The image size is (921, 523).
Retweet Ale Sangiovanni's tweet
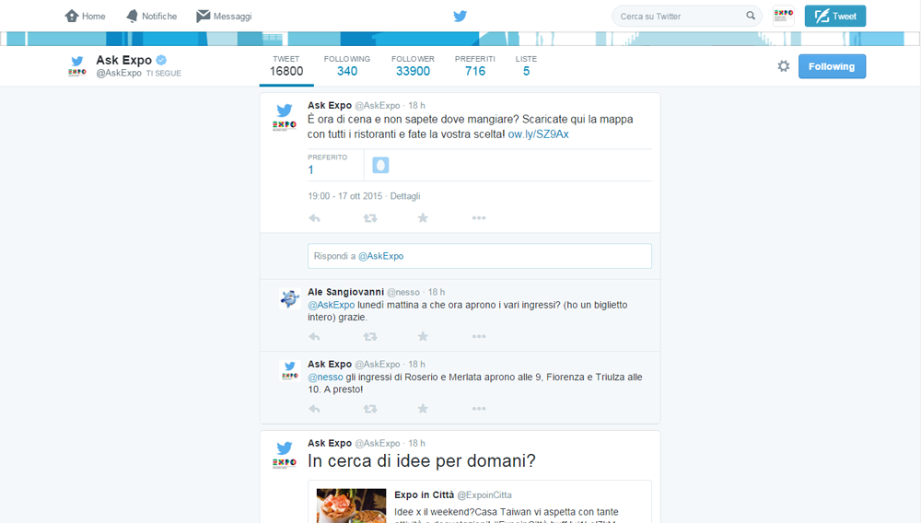click(x=370, y=337)
